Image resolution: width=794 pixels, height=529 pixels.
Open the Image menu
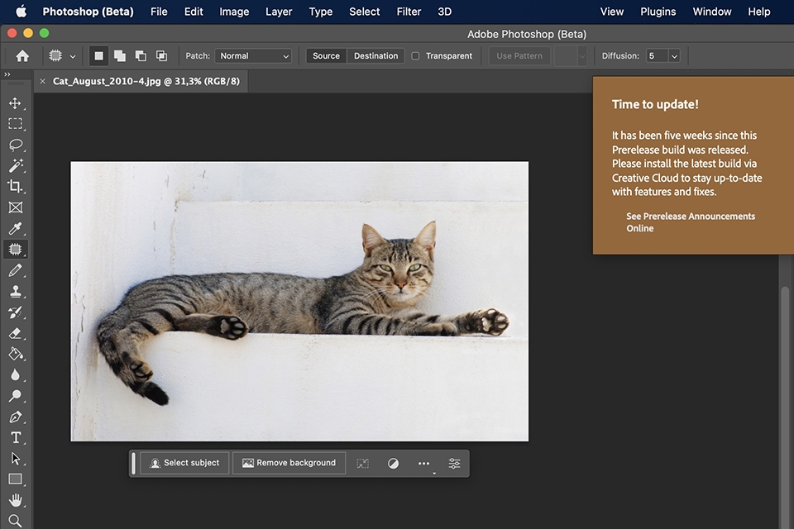tap(234, 12)
